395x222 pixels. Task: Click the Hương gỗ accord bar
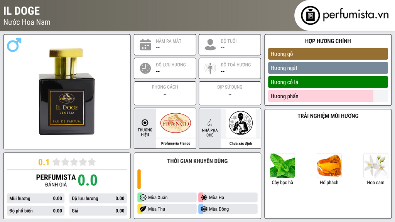coord(328,54)
